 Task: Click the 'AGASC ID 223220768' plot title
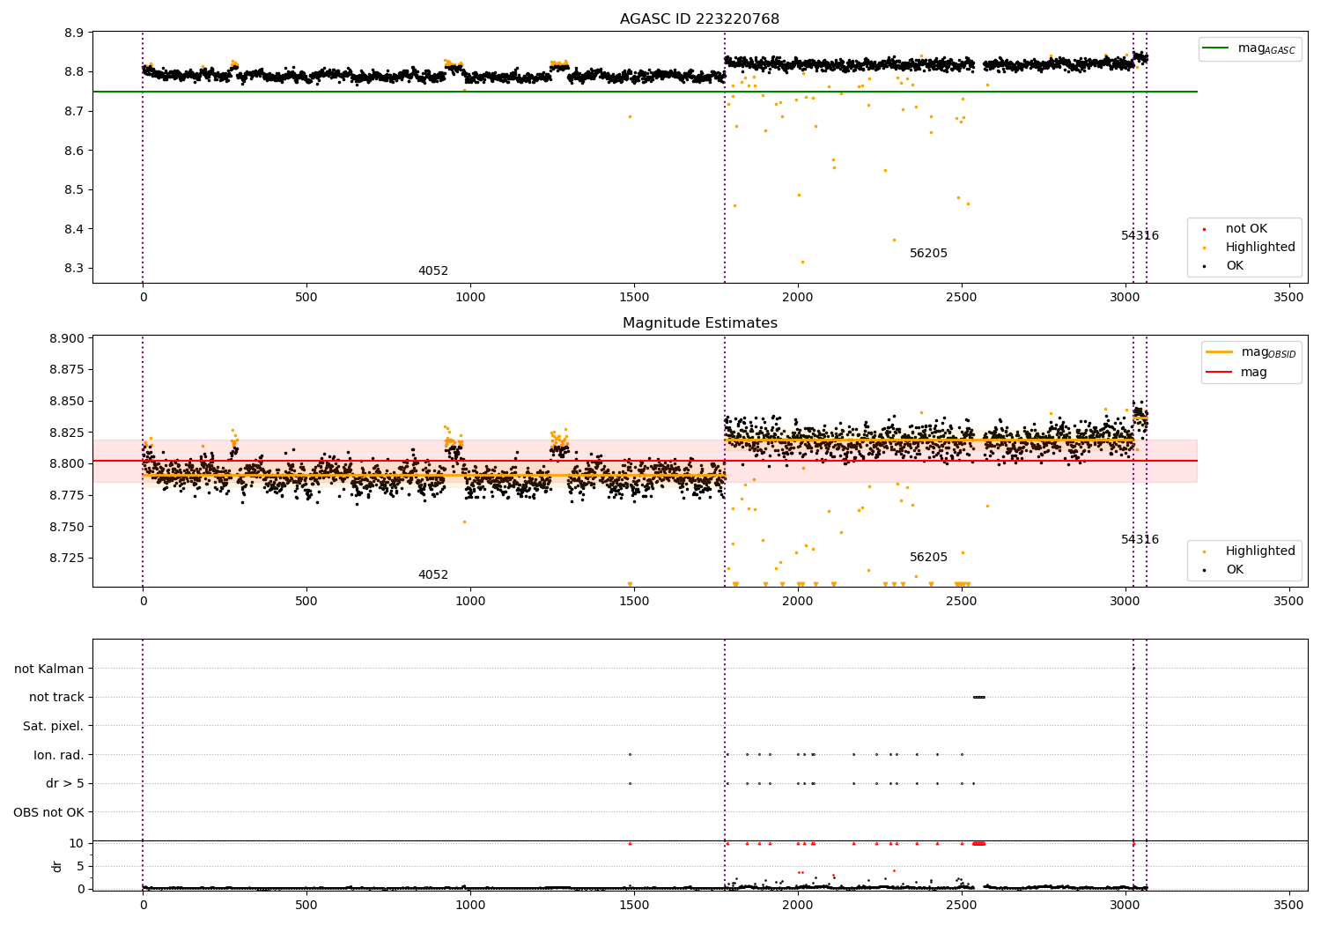[699, 19]
